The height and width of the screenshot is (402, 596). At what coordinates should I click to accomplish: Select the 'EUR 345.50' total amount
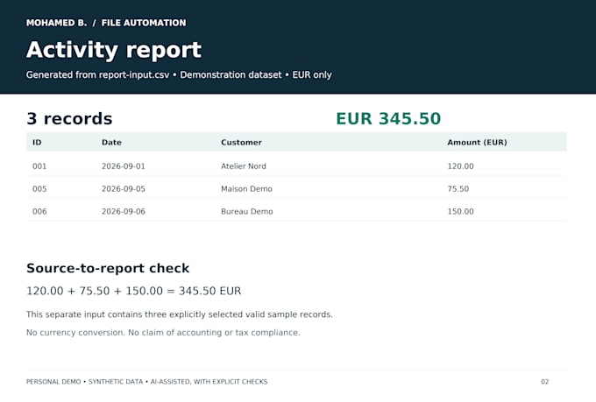(x=388, y=118)
